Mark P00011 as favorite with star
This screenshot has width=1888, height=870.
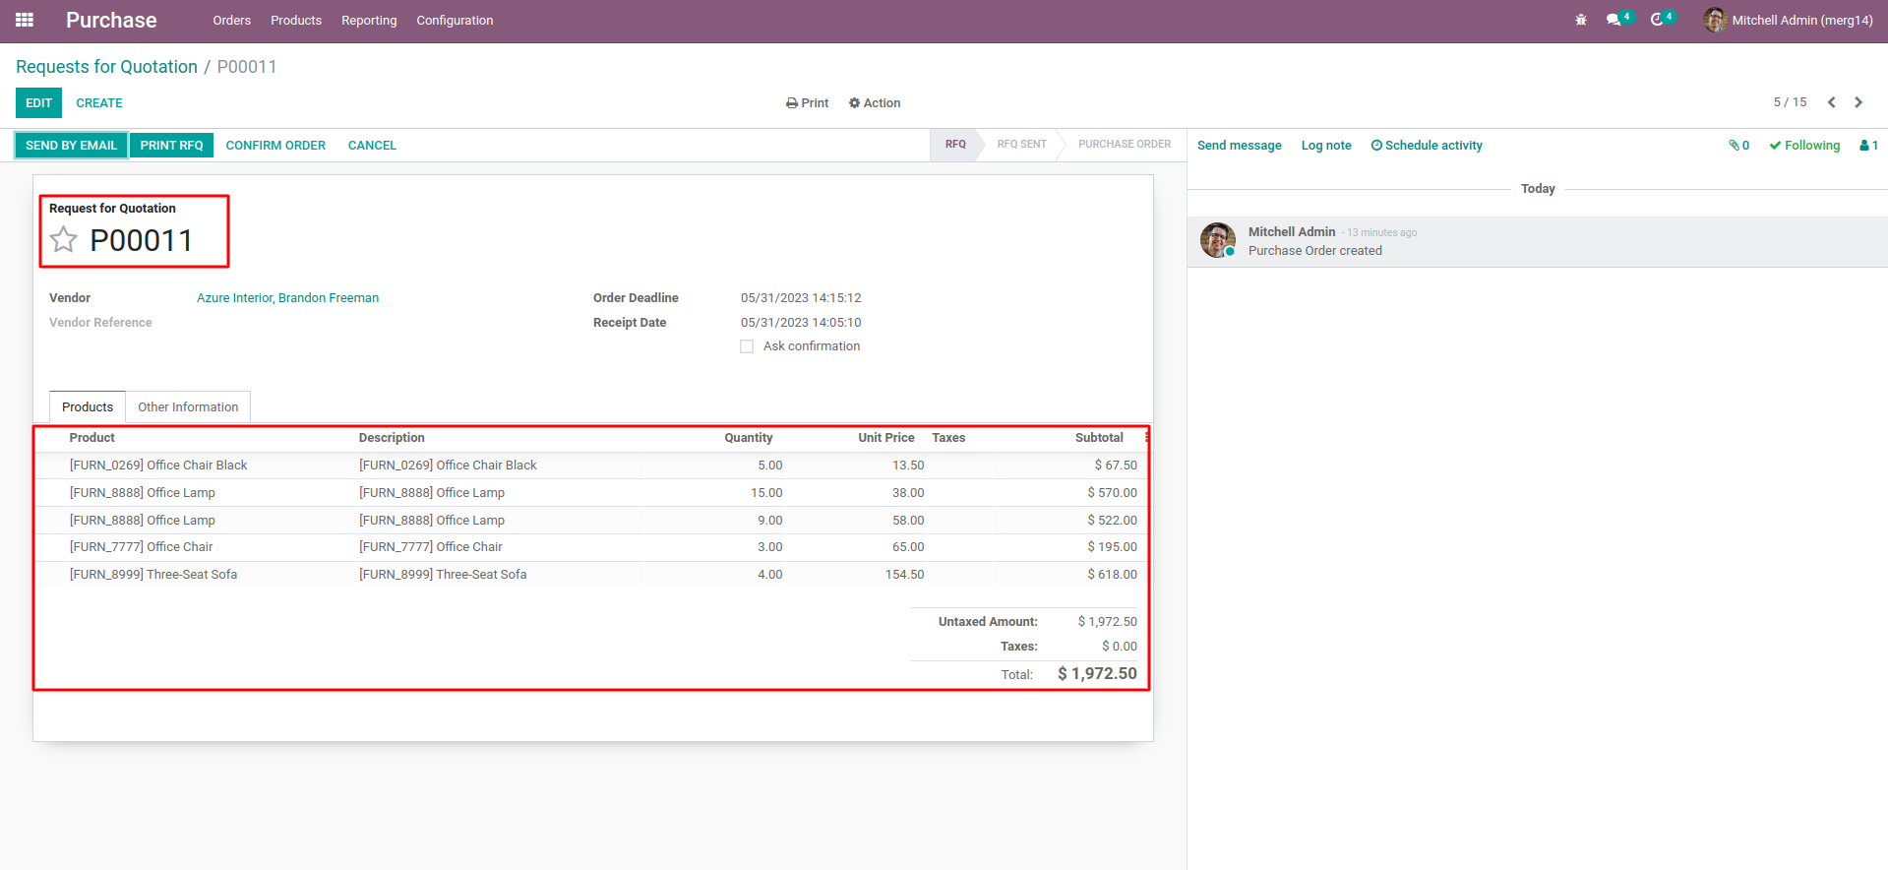pos(64,240)
